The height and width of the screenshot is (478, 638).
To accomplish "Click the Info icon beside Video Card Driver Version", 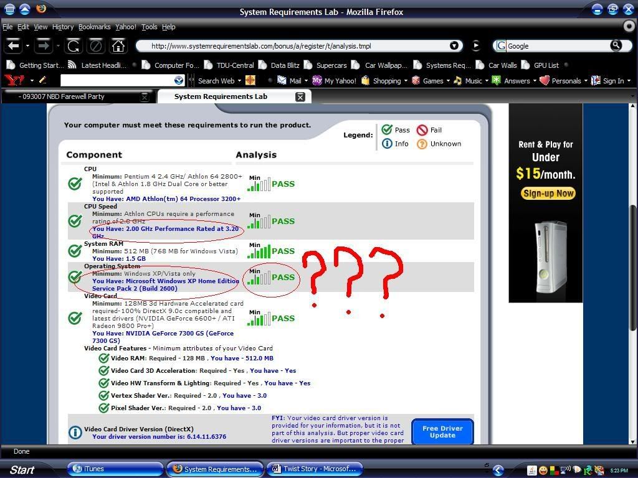I will 75,432.
